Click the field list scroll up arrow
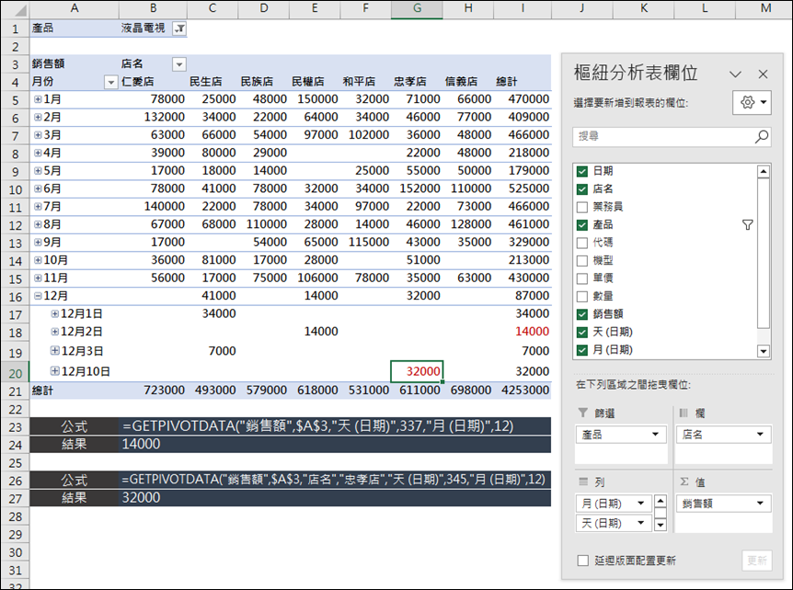 764,172
